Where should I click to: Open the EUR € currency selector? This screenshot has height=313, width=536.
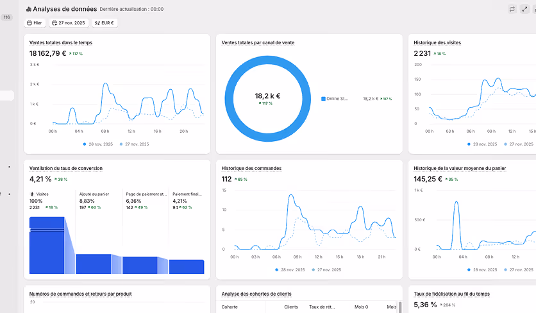[x=105, y=23]
